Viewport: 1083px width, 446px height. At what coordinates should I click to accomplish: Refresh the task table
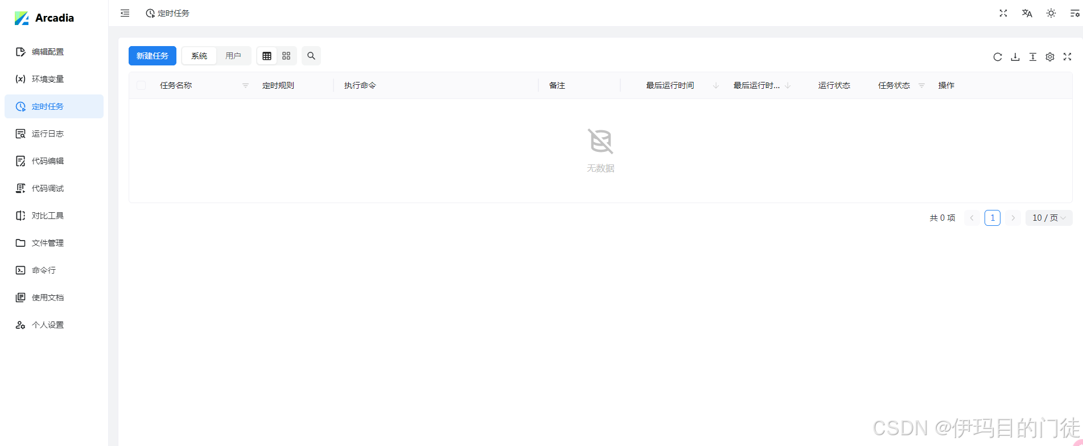tap(998, 57)
